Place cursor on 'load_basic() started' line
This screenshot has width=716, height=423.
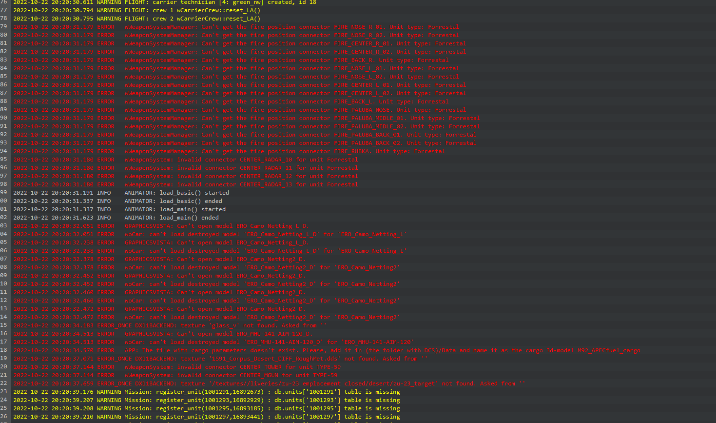pos(121,193)
